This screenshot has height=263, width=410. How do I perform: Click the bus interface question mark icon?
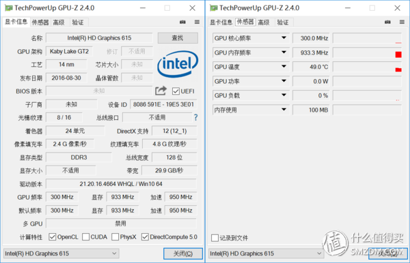(195, 118)
